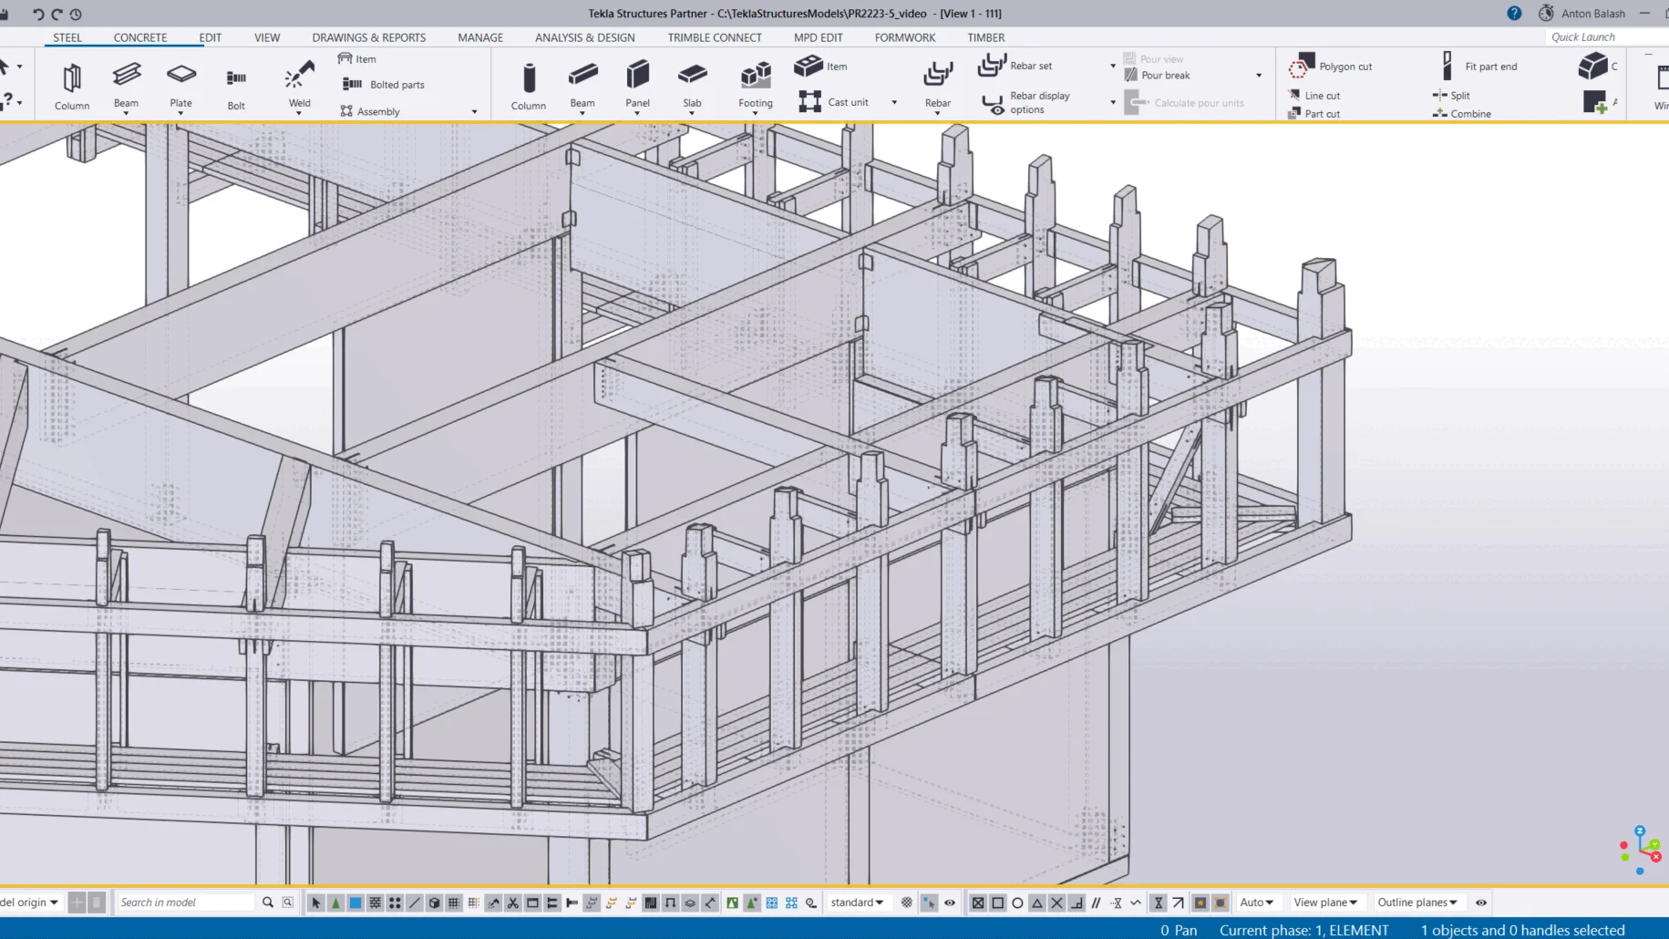Open the View plane dropdown
The image size is (1669, 939).
[1324, 903]
